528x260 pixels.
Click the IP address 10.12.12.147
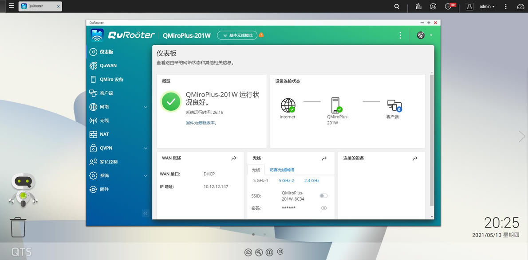[x=216, y=186]
